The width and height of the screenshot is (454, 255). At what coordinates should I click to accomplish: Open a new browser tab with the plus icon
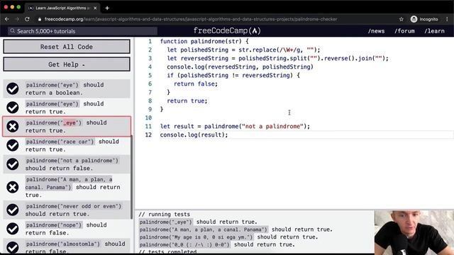[107, 8]
